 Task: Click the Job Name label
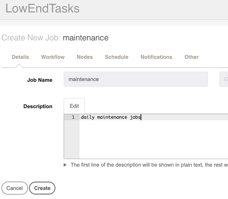40,80
